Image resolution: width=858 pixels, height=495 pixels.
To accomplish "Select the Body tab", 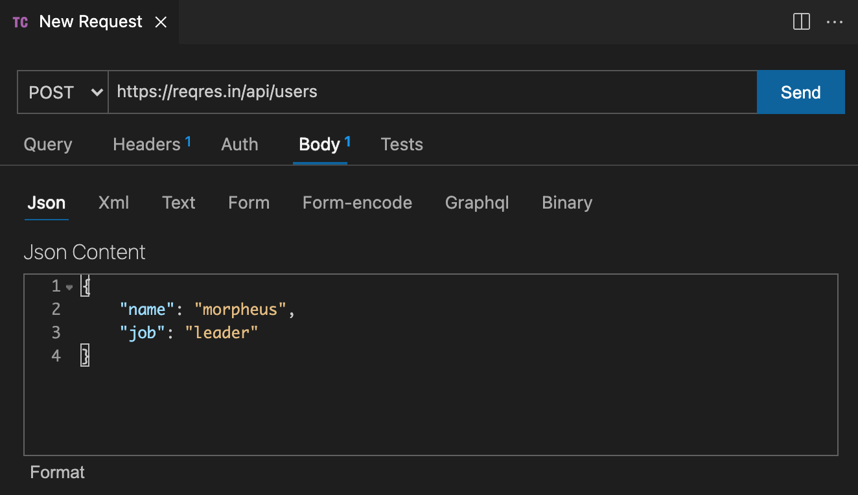I will coord(319,144).
